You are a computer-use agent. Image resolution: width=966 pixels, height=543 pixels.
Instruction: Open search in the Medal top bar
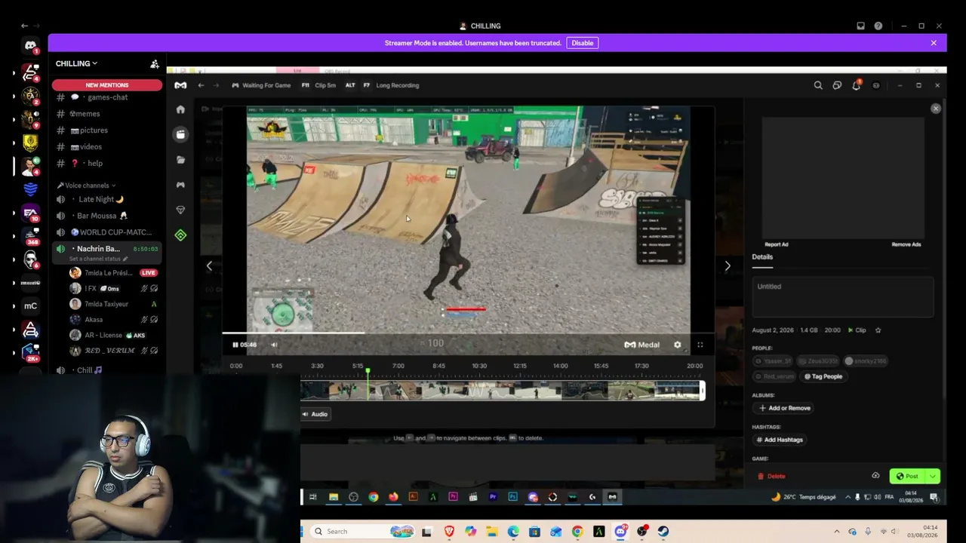coord(818,85)
